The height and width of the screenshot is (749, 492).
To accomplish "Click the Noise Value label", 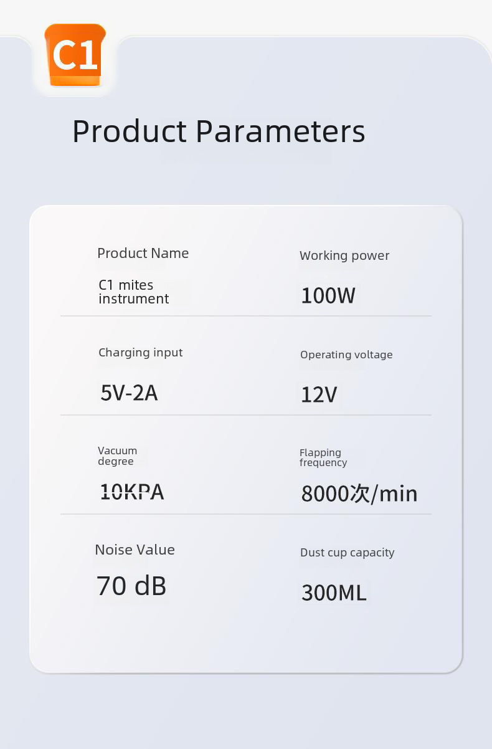I will (135, 550).
